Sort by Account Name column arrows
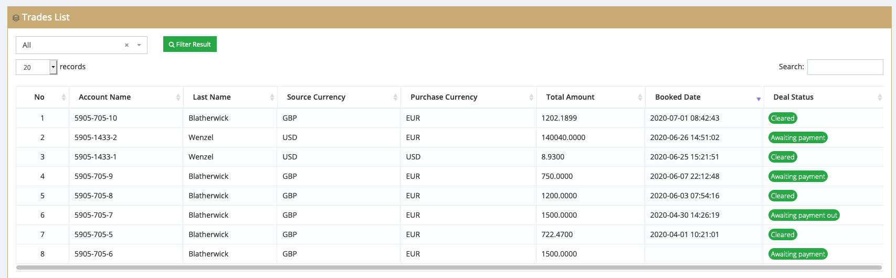Image resolution: width=896 pixels, height=278 pixels. tap(178, 97)
